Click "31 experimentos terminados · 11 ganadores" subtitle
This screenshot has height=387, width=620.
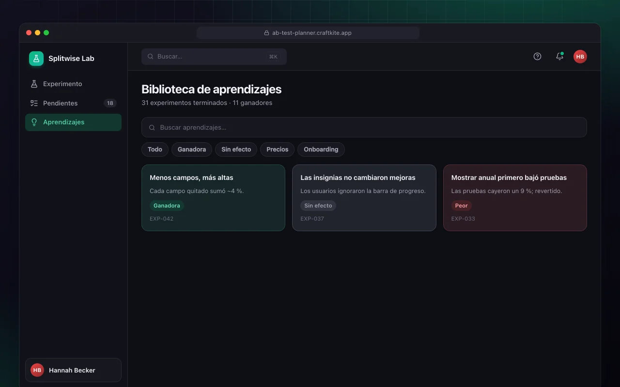click(207, 103)
